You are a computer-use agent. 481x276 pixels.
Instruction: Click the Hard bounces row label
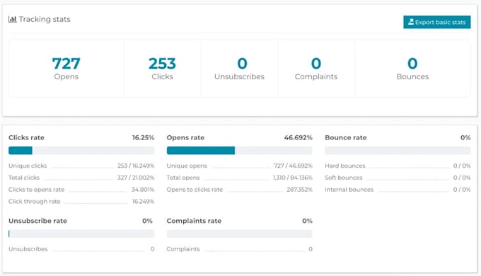(x=345, y=166)
